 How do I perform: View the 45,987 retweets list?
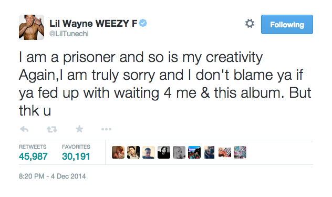33,152
